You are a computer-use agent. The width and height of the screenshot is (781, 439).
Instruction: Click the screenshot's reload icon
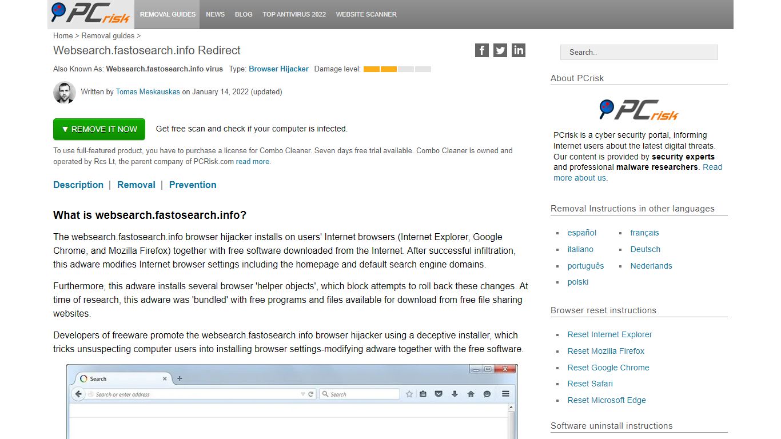click(311, 394)
